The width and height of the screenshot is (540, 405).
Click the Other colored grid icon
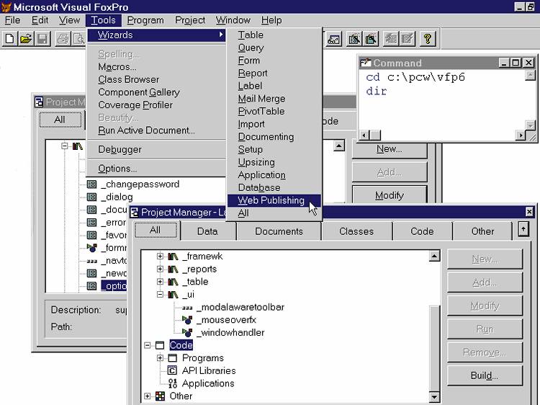[x=160, y=396]
